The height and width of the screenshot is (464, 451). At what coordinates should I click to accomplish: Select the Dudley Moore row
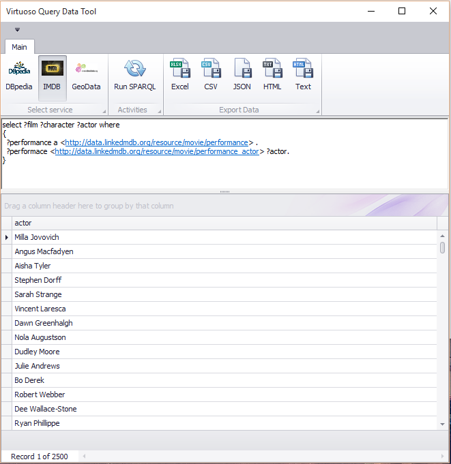(x=224, y=352)
